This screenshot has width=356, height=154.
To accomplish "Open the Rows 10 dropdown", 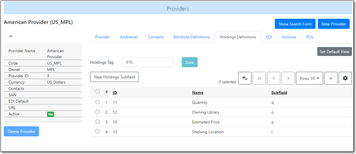I will pos(309,78).
